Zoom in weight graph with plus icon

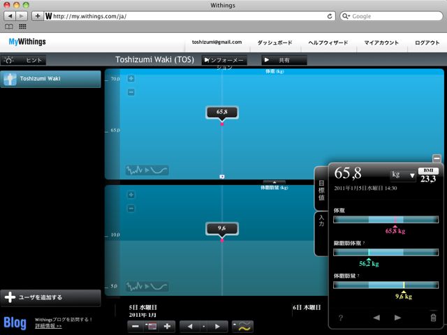[x=131, y=79]
